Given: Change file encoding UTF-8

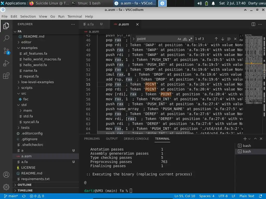Looking at the screenshot, I should pos(223,196).
